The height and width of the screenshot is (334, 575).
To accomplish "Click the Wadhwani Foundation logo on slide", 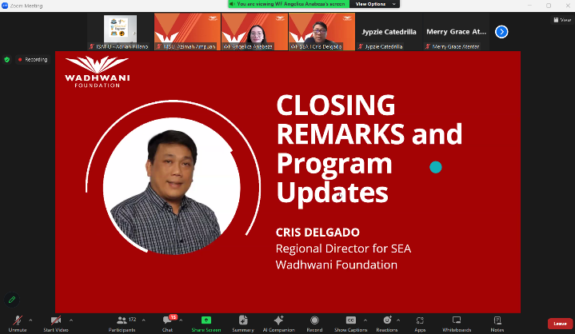I will click(98, 72).
